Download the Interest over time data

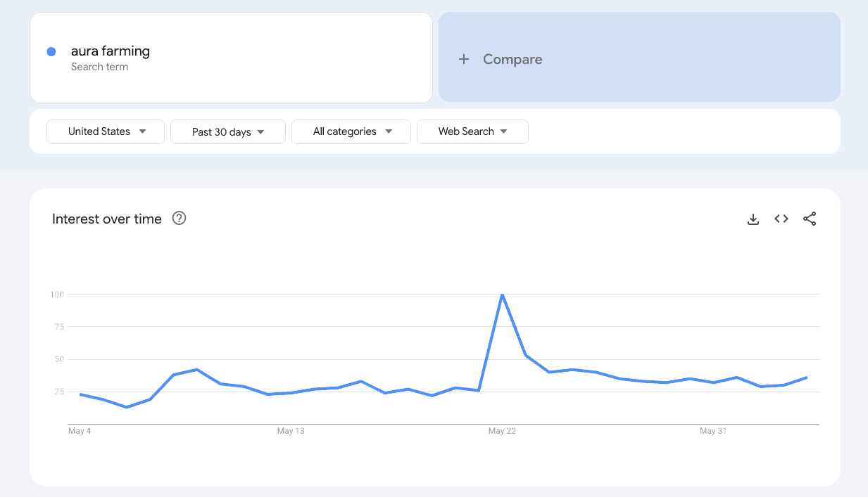(x=753, y=219)
